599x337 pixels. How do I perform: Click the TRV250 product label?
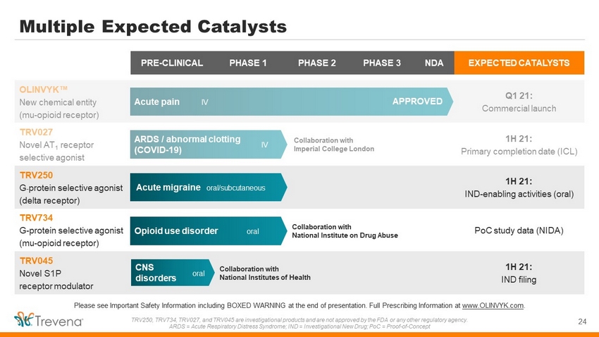coord(36,176)
